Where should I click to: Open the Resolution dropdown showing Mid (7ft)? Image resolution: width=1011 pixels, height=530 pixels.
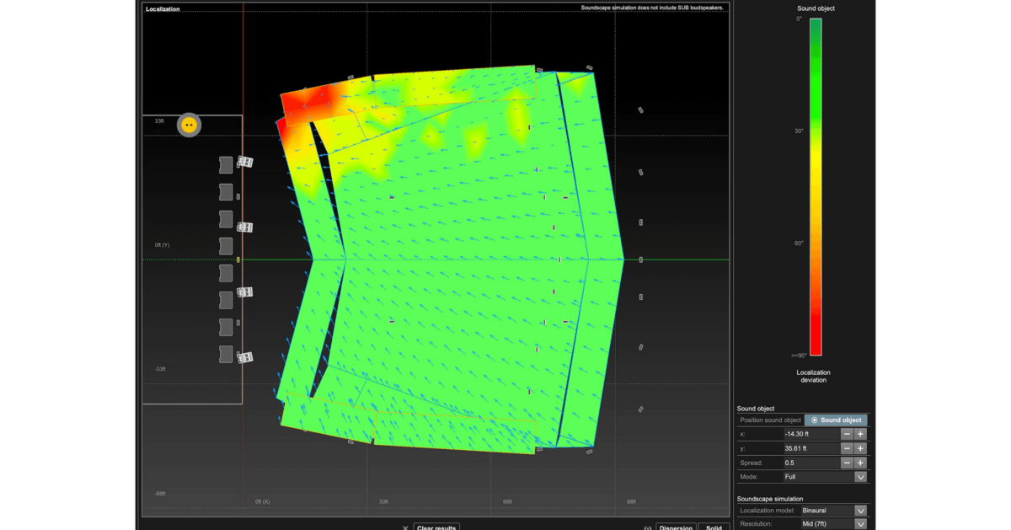tap(860, 523)
